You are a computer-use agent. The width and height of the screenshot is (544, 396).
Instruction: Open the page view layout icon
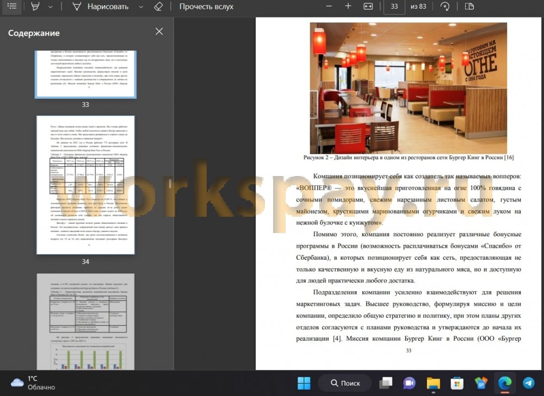(x=469, y=6)
